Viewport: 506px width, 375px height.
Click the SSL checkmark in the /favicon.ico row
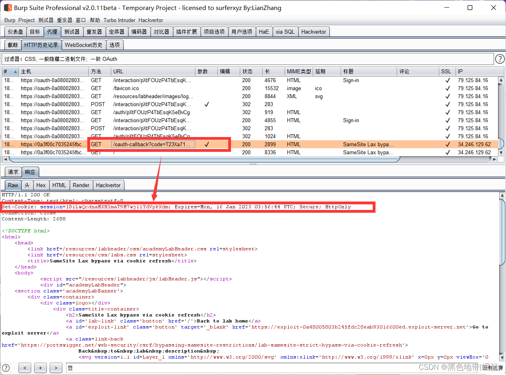448,89
